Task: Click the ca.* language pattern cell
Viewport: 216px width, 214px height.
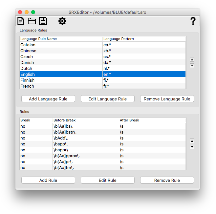Action: coord(144,45)
